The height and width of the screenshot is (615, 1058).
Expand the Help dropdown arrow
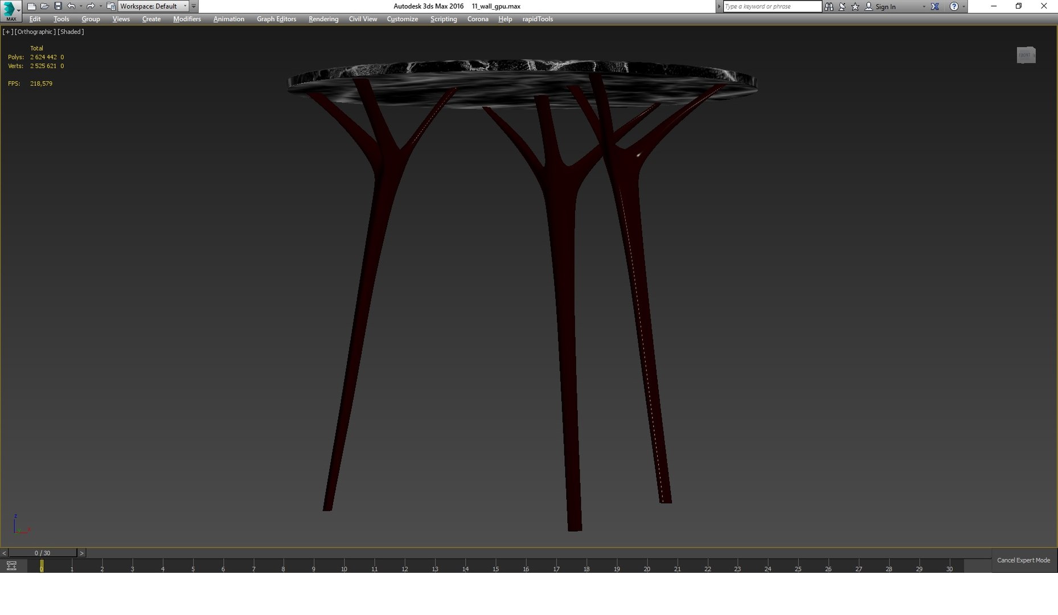[x=963, y=6]
